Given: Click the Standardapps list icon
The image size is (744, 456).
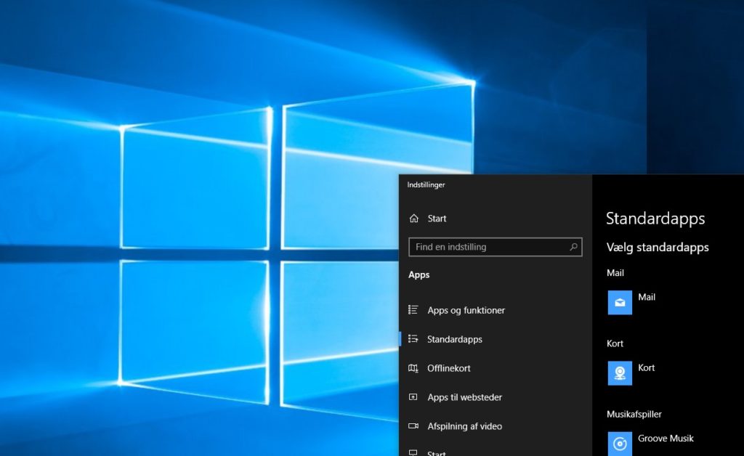Looking at the screenshot, I should [415, 339].
